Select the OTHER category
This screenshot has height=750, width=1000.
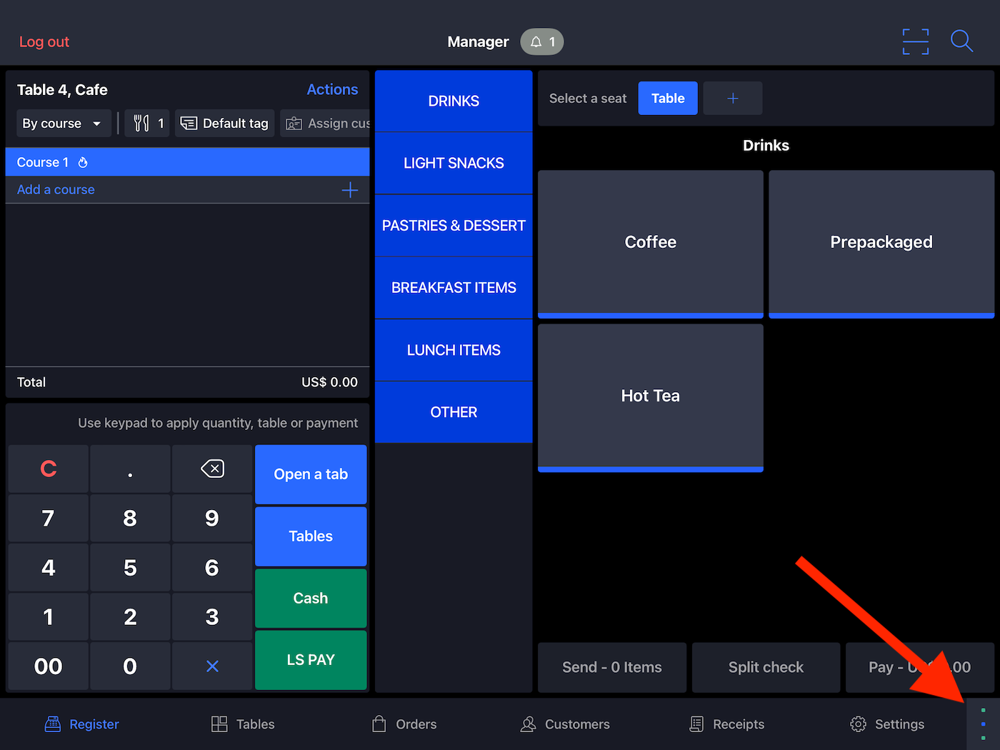pos(454,412)
